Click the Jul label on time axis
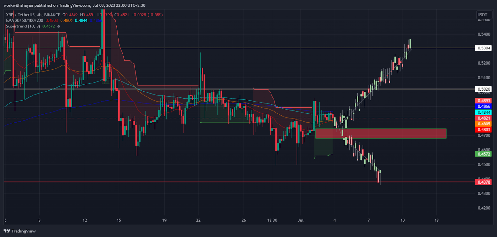The image size is (497, 237). coord(300,220)
